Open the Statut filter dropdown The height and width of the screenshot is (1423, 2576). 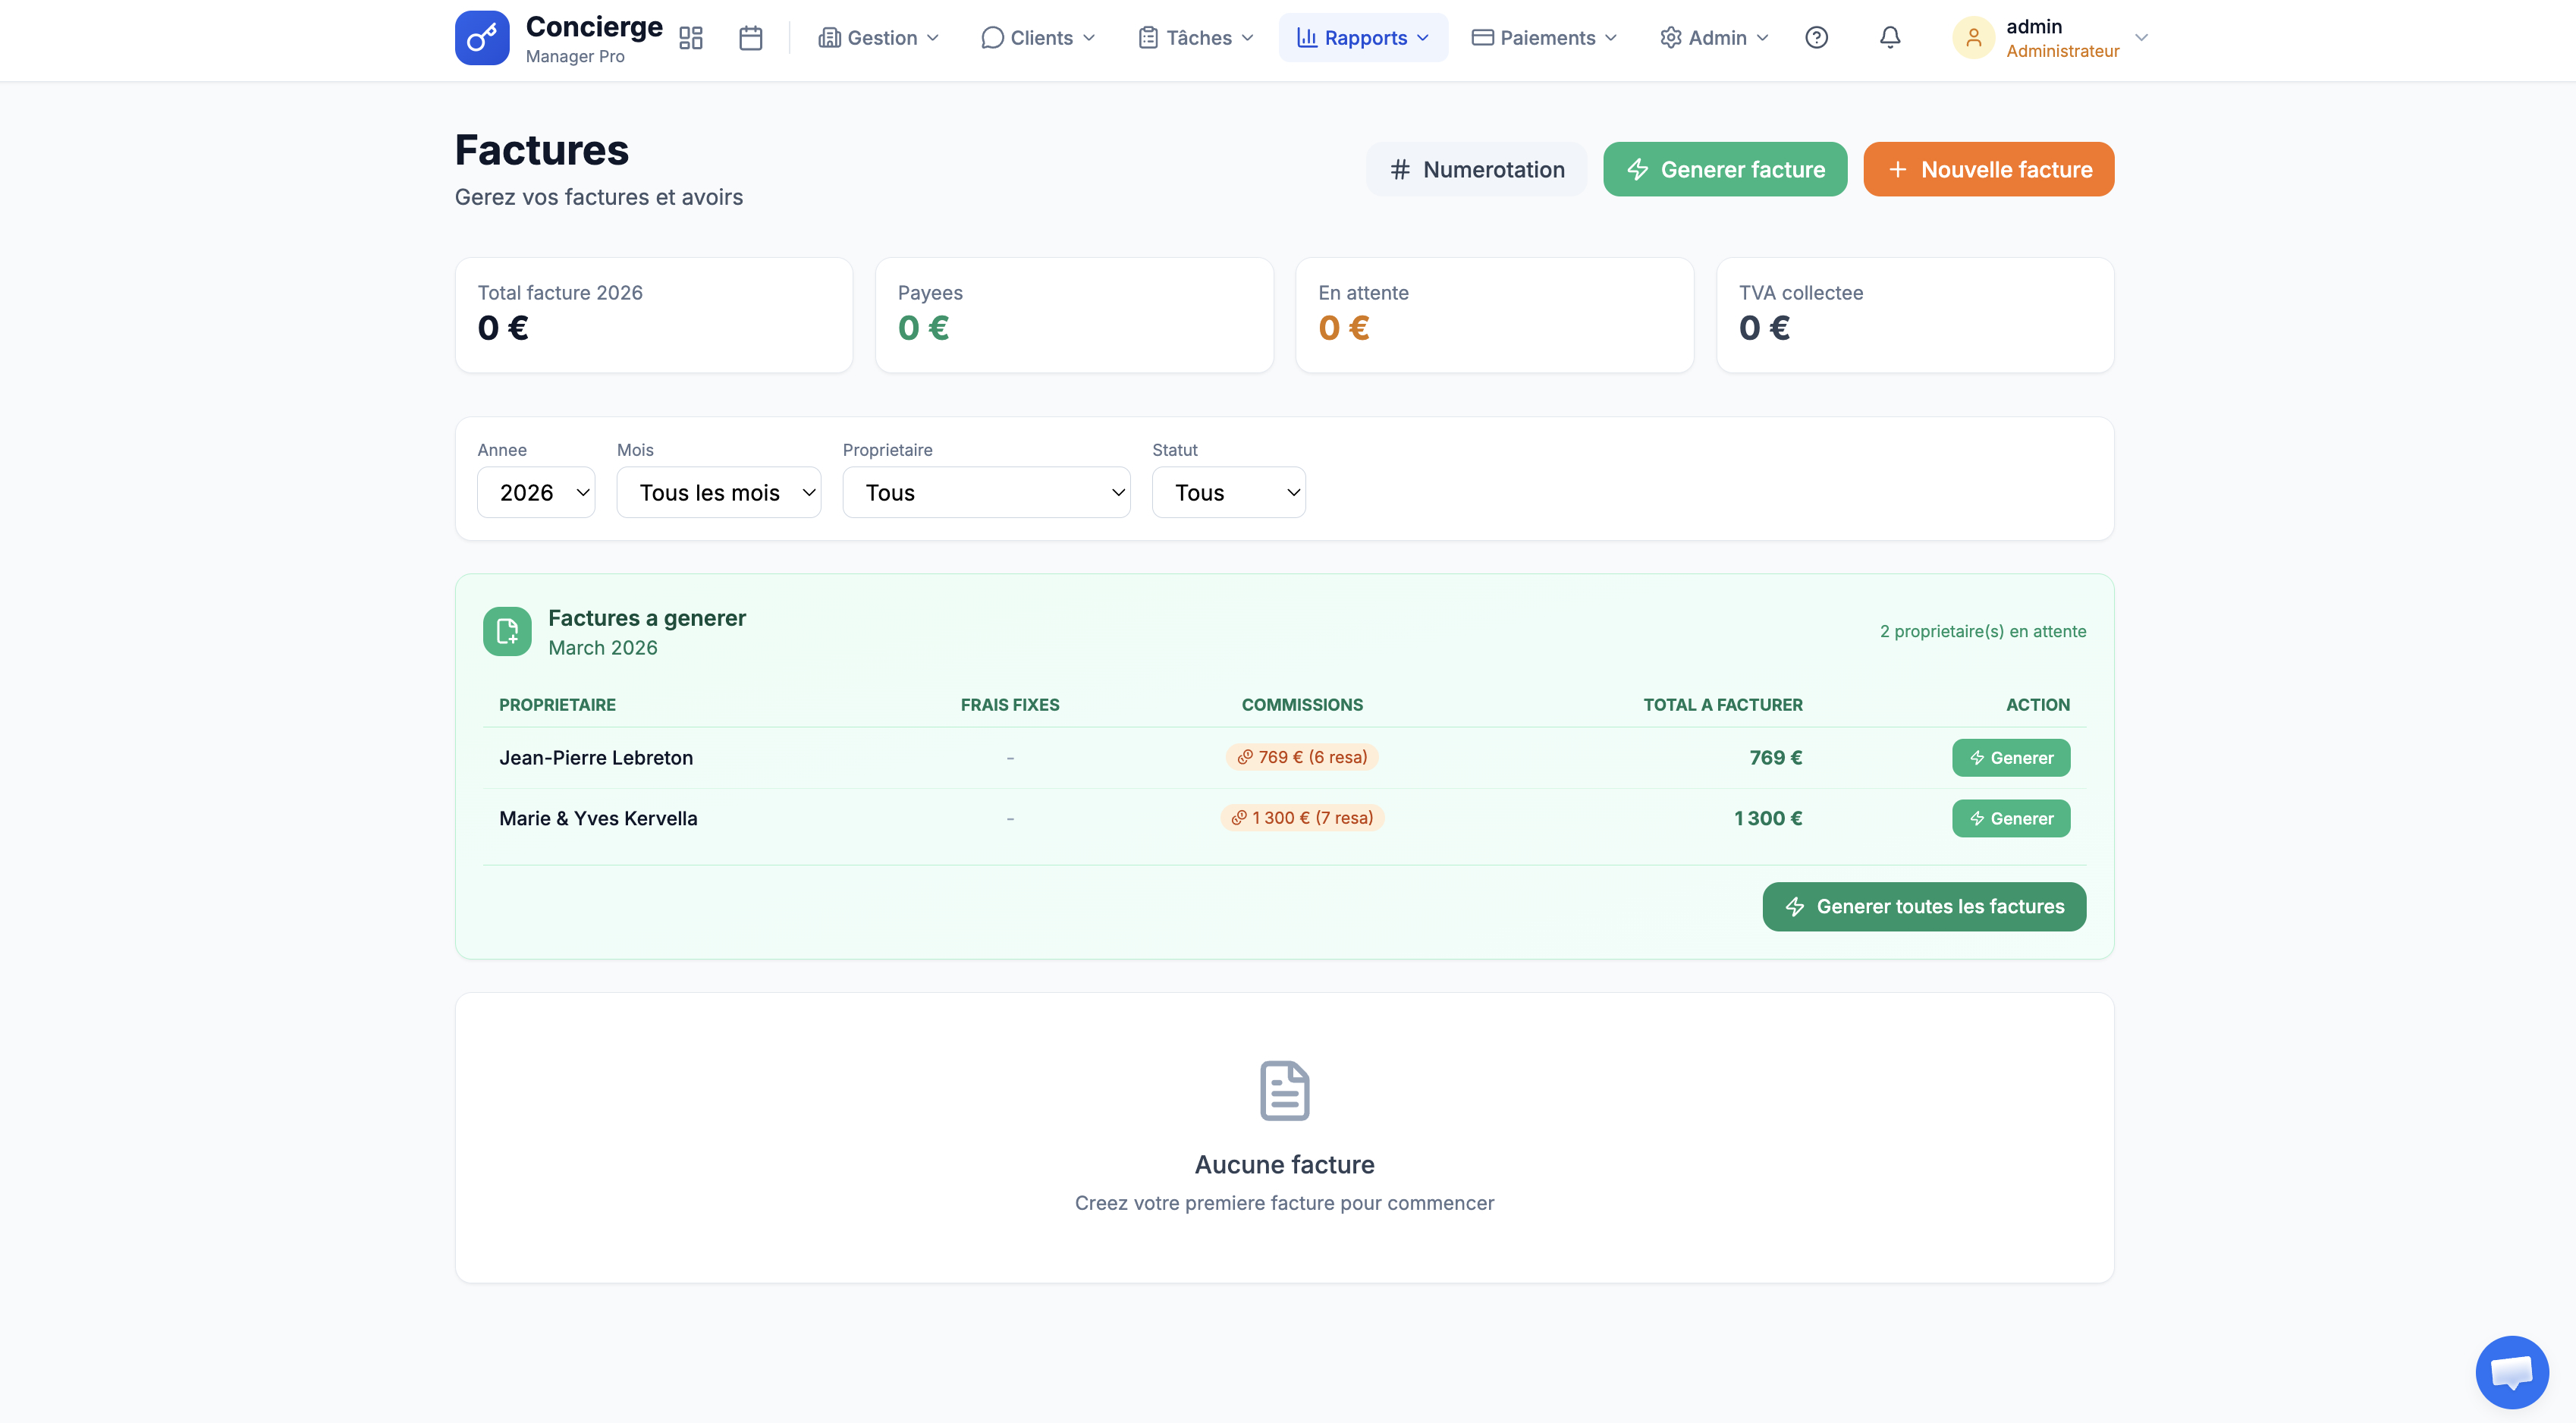(1228, 492)
